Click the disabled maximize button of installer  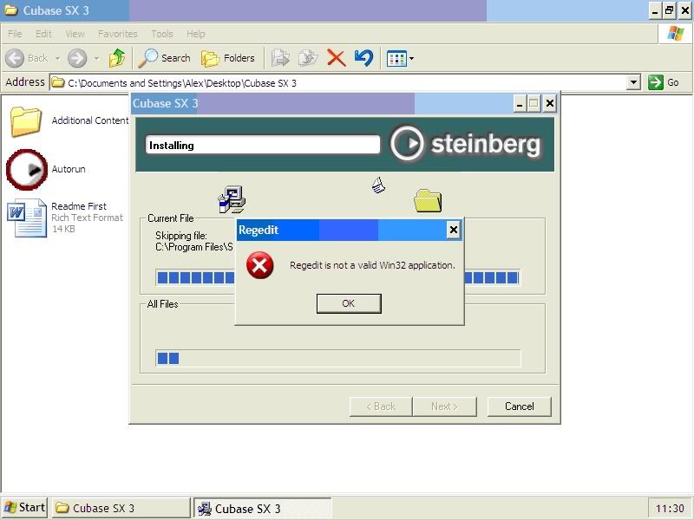(x=534, y=104)
